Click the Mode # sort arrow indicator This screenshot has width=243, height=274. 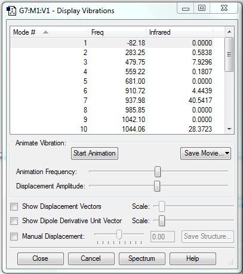(45, 32)
